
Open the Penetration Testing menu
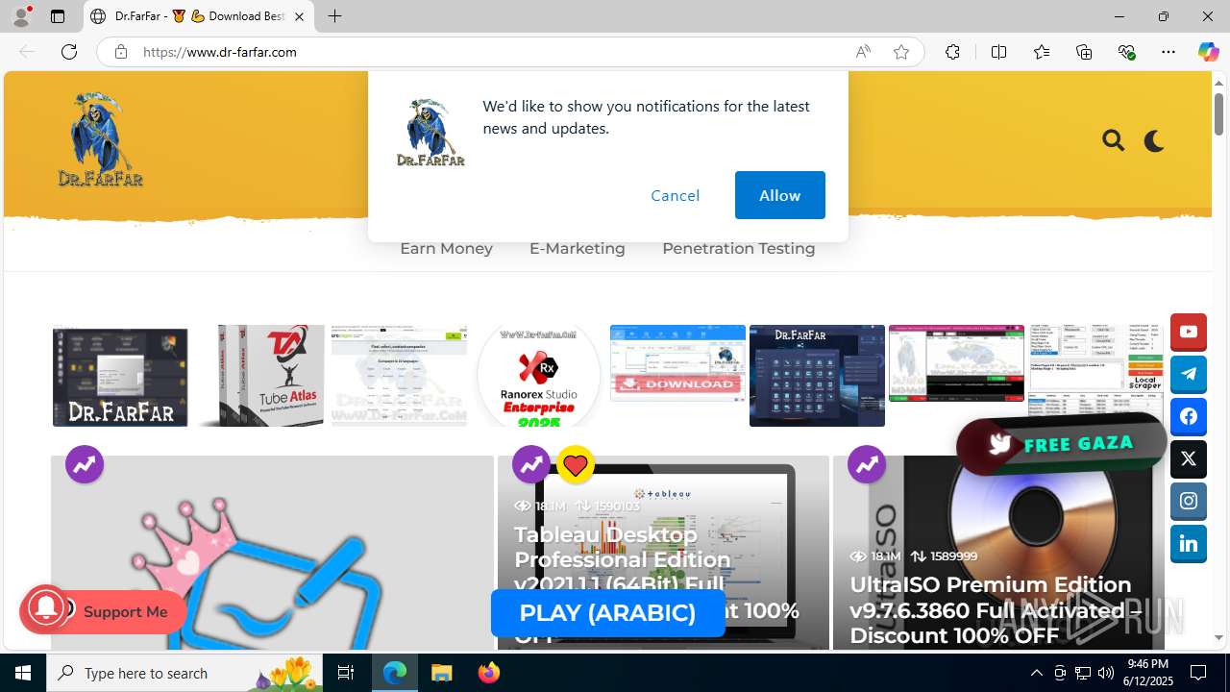(738, 248)
